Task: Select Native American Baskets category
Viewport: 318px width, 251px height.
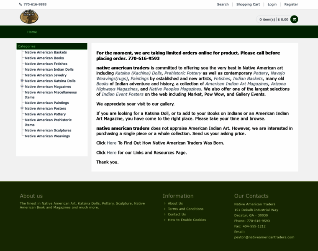Action: point(46,52)
